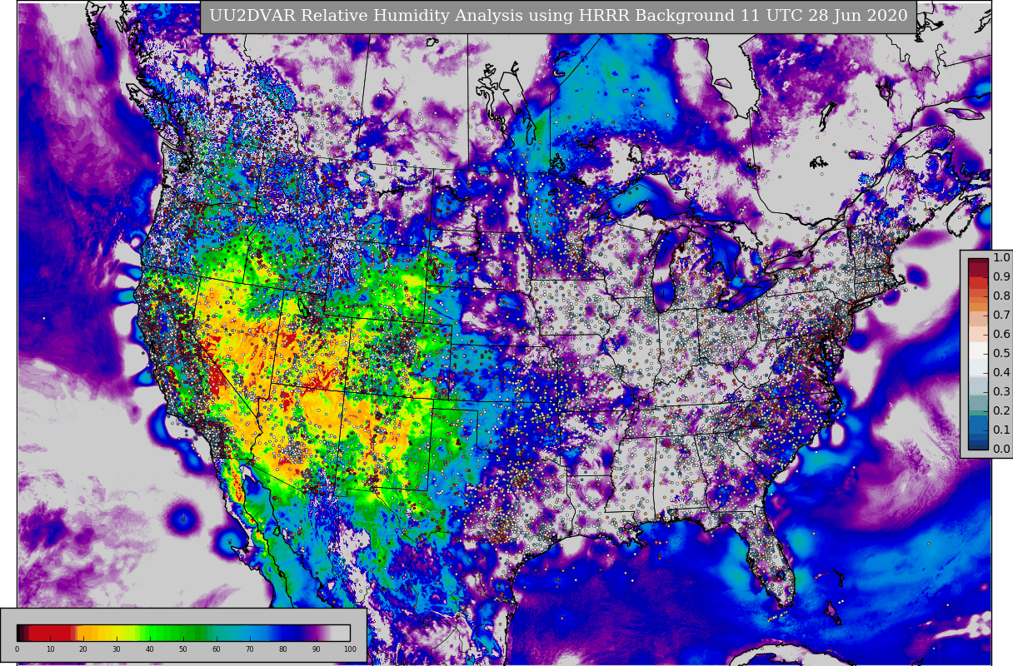Click the 70 tick label on humidity colorbar
The image size is (1013, 666).
pyautogui.click(x=250, y=649)
